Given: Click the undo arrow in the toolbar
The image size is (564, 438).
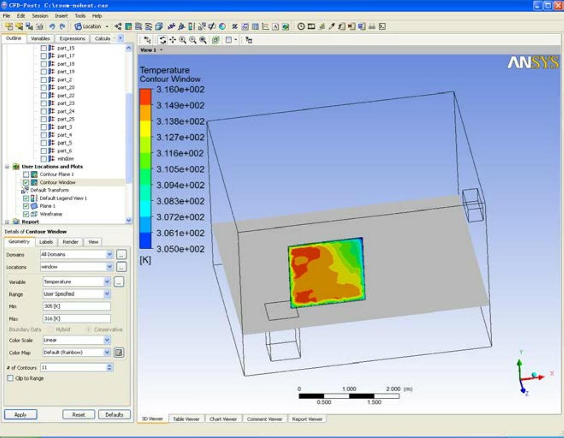Looking at the screenshot, I should coord(52,27).
